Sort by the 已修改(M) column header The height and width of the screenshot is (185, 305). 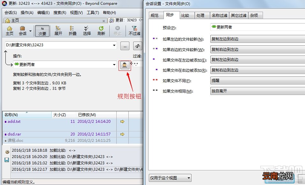[x=96, y=115]
